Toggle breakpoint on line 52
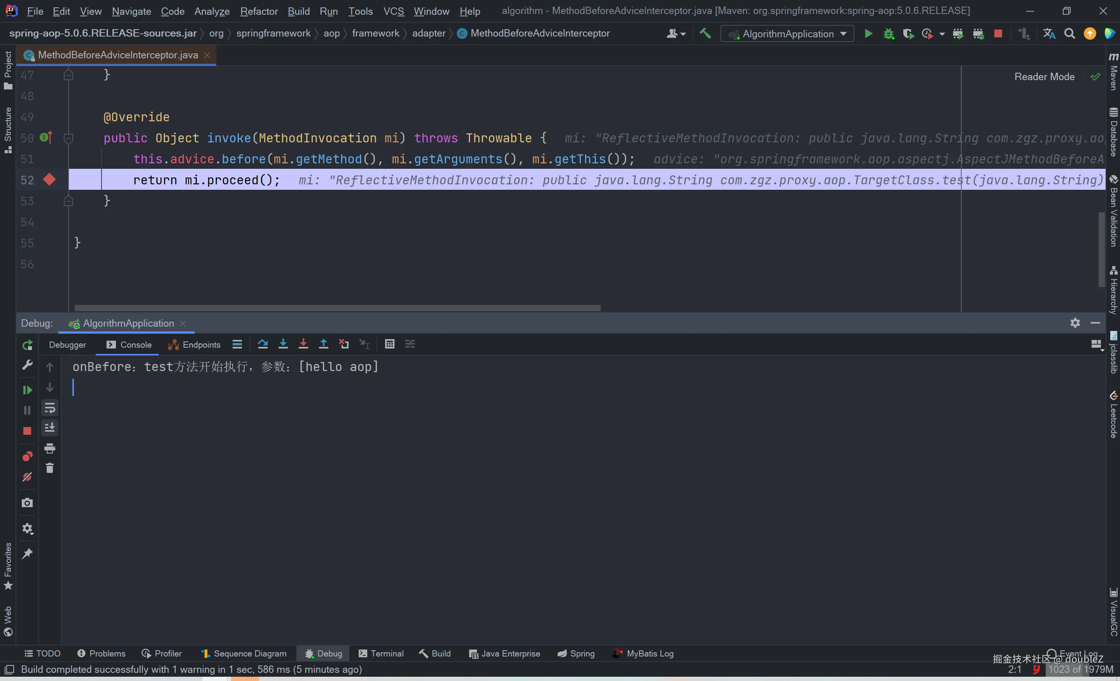The width and height of the screenshot is (1120, 681). (49, 180)
